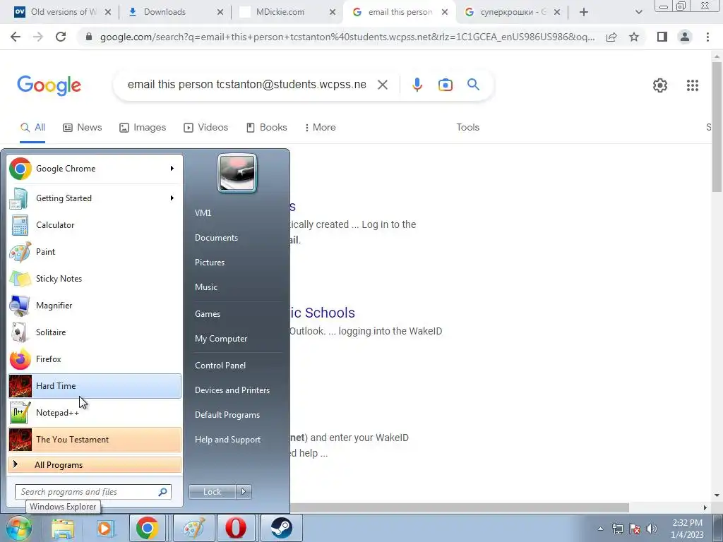Open shutdown options arrow next to Lock
Screen dimensions: 723x542
(244, 492)
